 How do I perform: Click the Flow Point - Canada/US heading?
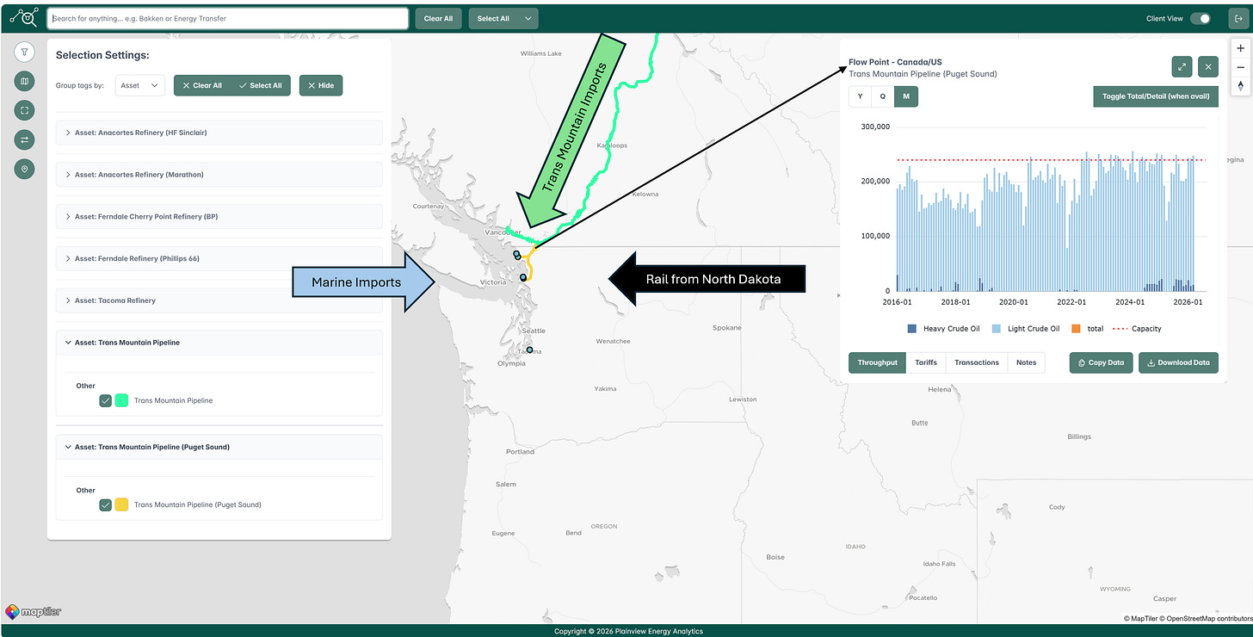895,62
